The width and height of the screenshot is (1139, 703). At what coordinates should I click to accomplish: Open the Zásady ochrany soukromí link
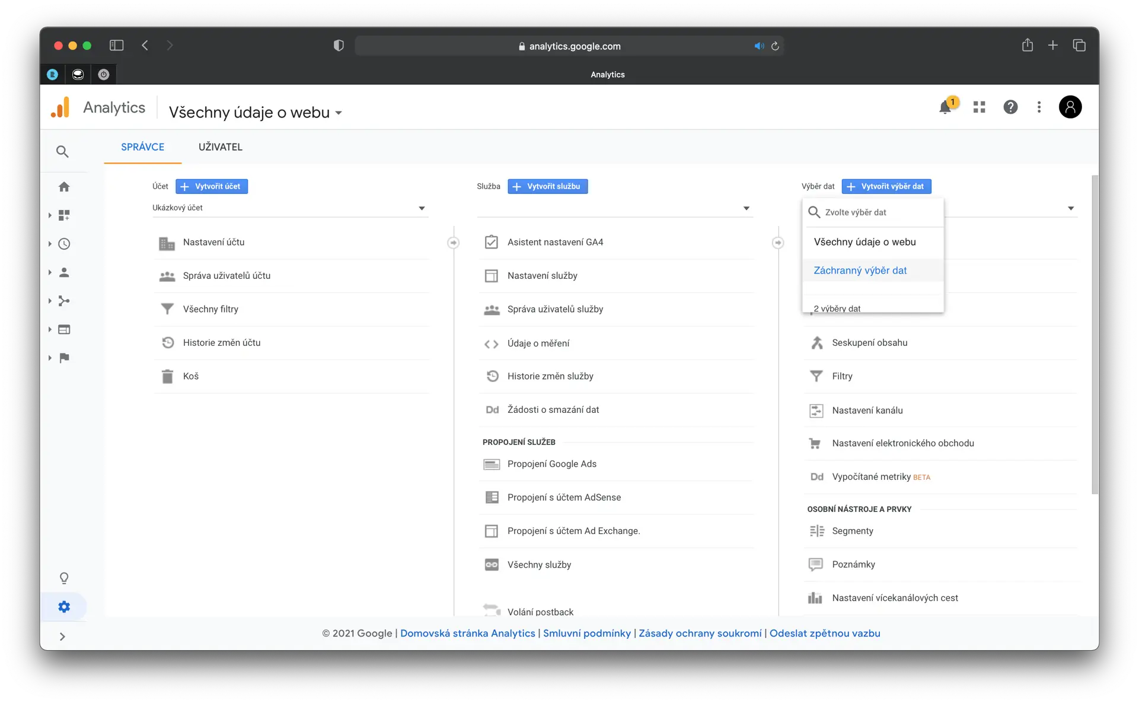pos(700,633)
